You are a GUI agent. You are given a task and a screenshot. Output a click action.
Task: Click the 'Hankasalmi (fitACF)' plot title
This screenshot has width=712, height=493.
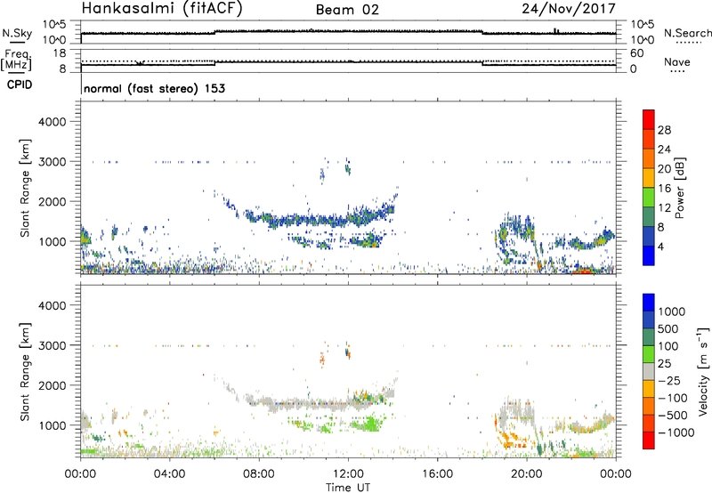coord(162,8)
